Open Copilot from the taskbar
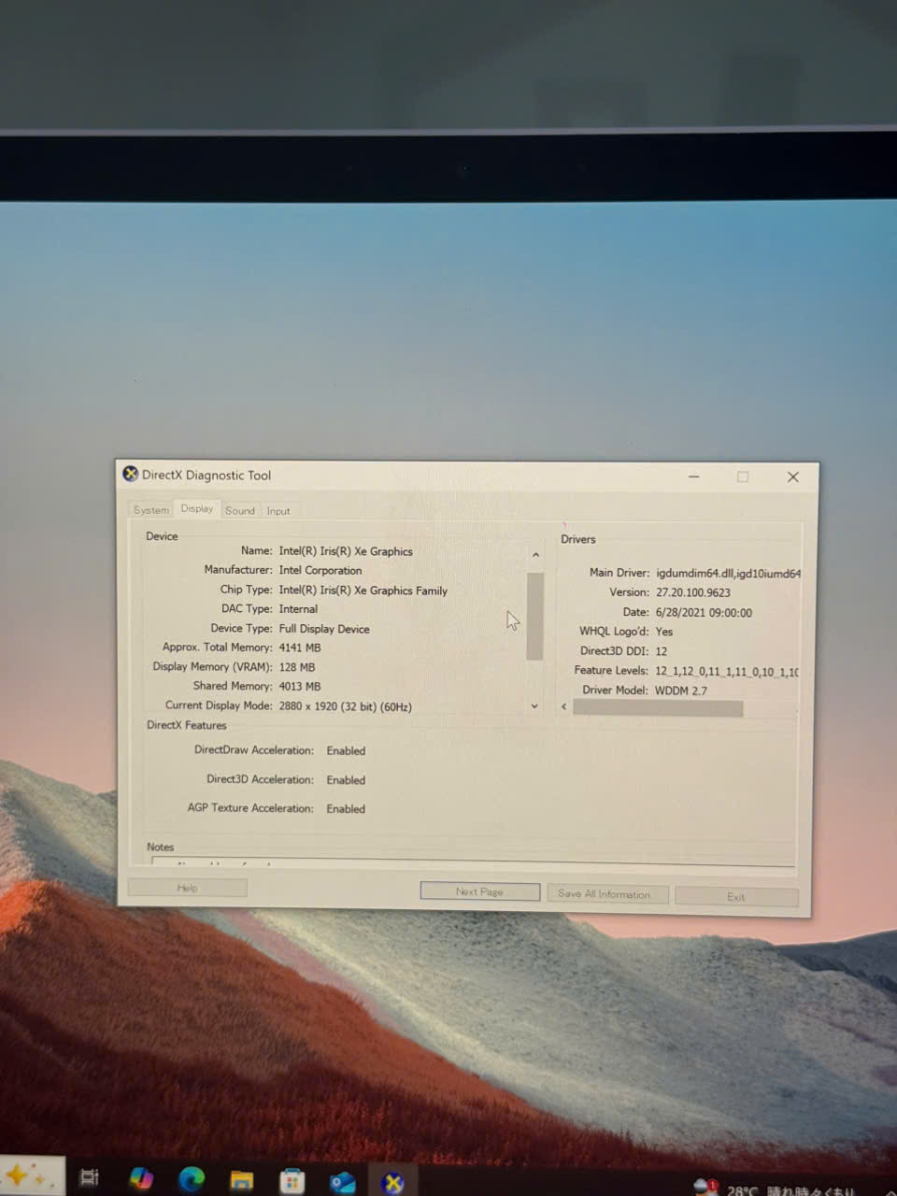 click(x=141, y=1178)
